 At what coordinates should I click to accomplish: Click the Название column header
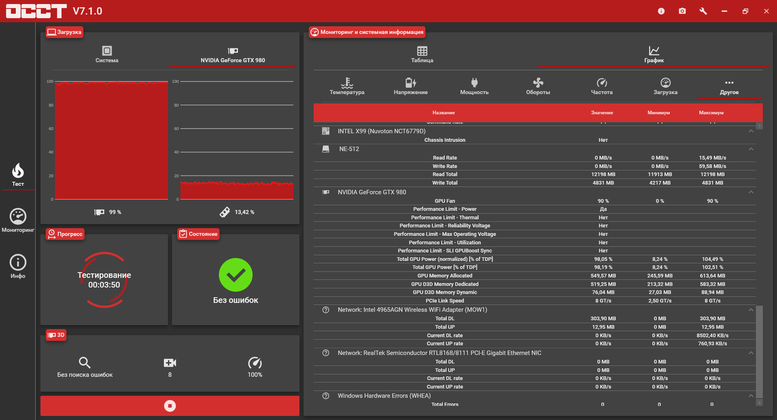click(444, 113)
